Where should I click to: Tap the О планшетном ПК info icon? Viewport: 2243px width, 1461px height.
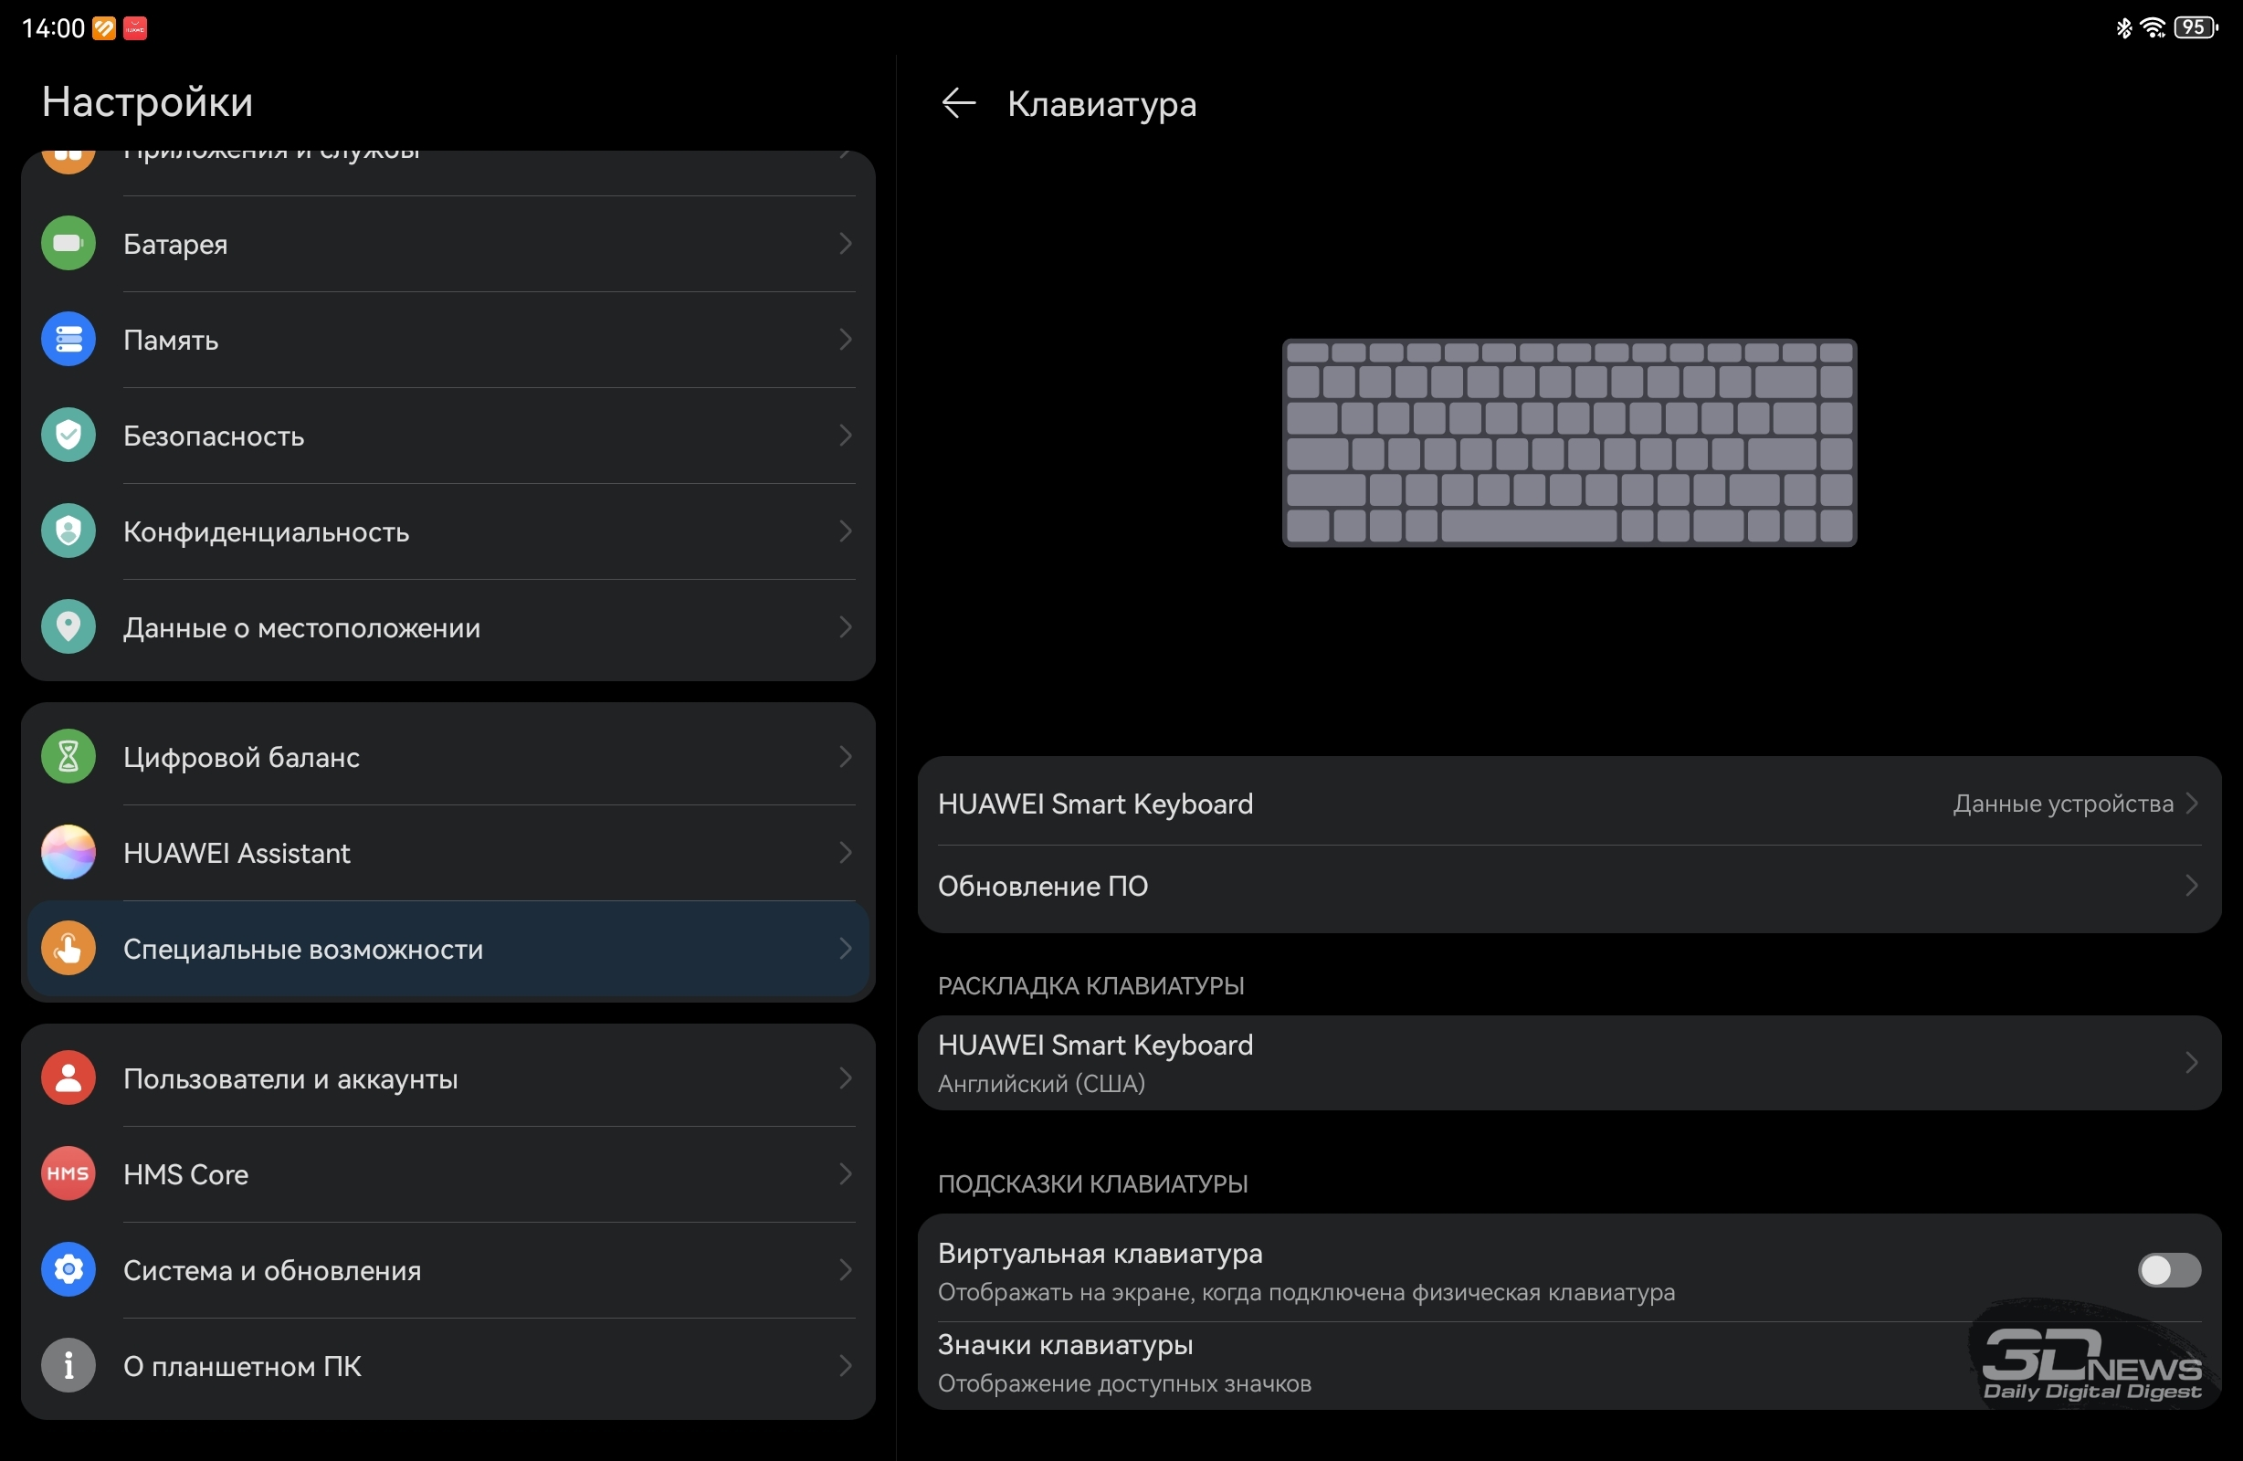[x=68, y=1366]
